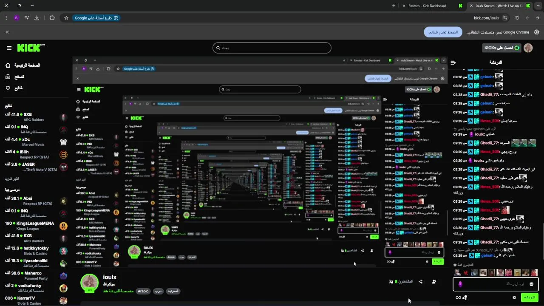The image size is (544, 306).
Task: Collapse the chat panel with arrow icon
Action: point(453,62)
